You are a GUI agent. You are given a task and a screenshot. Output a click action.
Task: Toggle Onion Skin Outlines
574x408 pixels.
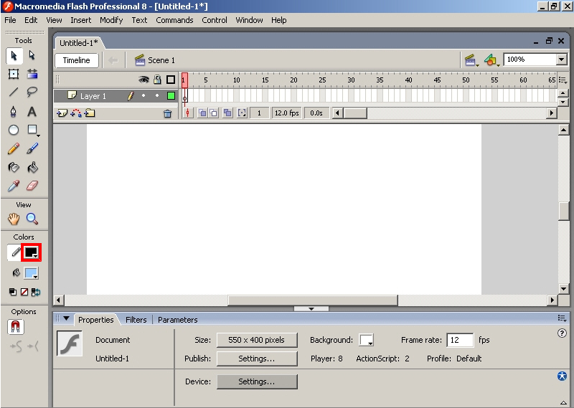(213, 113)
